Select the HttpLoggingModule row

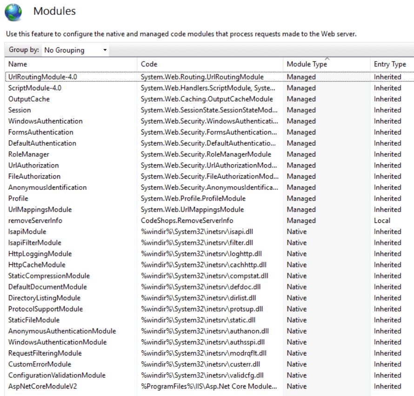click(x=40, y=254)
